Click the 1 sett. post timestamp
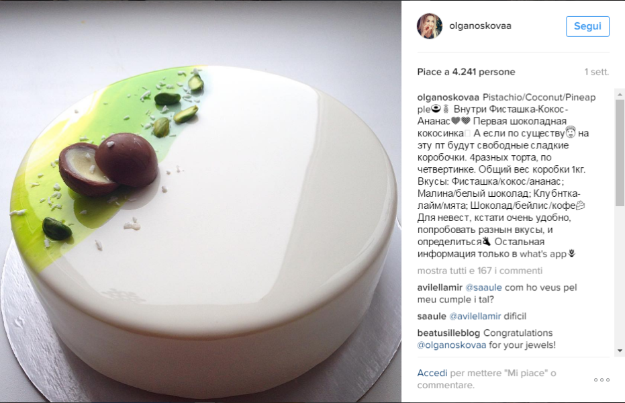The image size is (625, 403). [596, 72]
